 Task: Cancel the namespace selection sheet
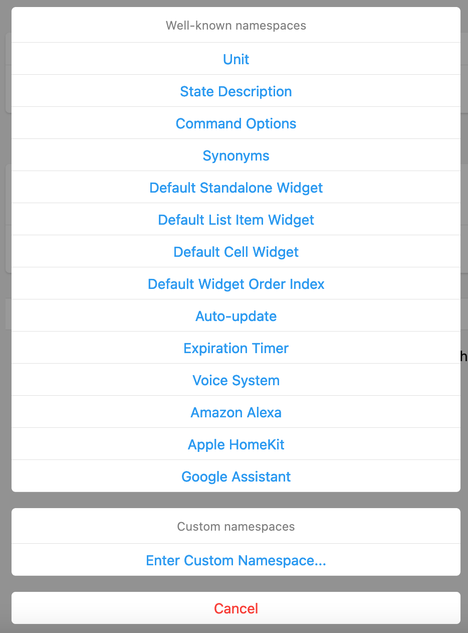[236, 608]
